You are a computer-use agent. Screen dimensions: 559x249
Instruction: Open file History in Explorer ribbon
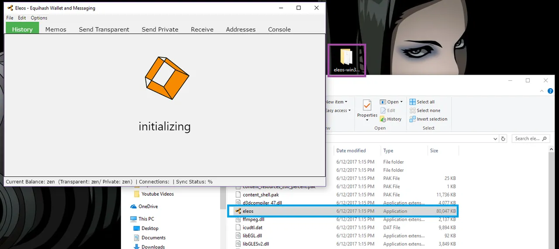point(390,119)
